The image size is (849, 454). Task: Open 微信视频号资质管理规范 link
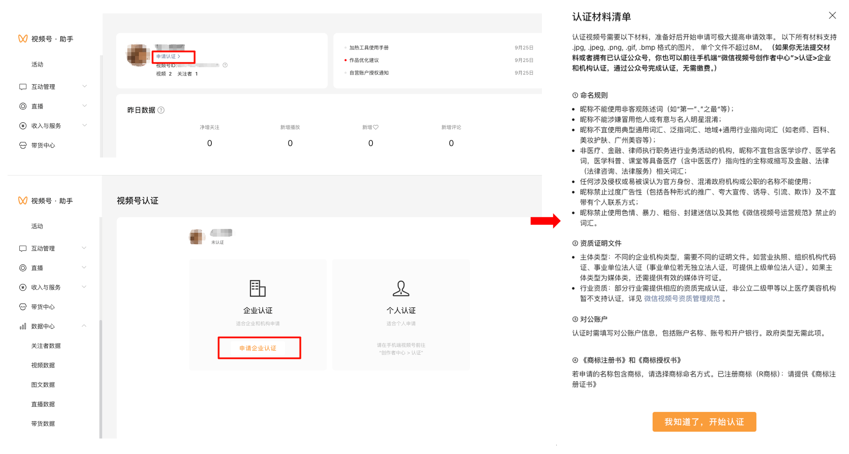pos(682,299)
